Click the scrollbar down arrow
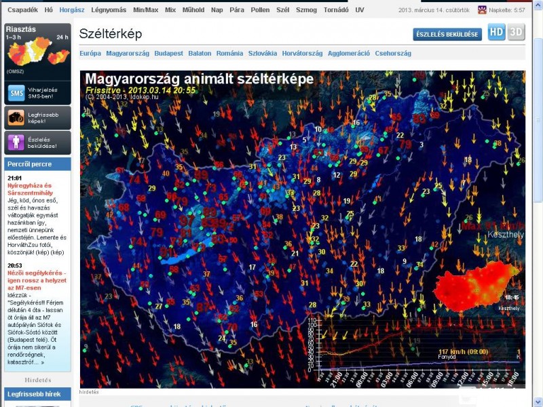This screenshot has width=543, height=407. 538,402
